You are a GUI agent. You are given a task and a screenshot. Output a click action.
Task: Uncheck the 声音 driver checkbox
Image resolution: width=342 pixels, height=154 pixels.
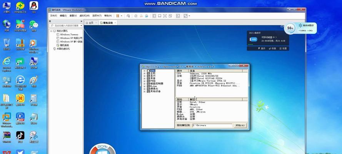[x=148, y=79]
